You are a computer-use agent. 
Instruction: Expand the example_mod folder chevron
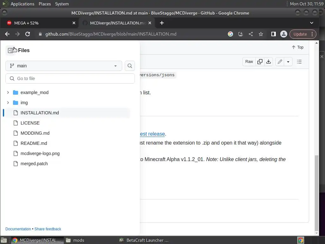tap(8, 92)
